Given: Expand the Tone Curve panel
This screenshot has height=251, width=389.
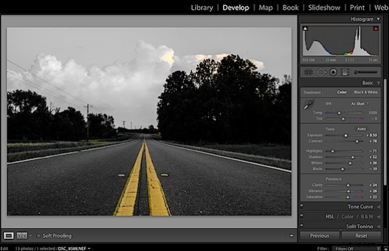Looking at the screenshot, I should (x=379, y=207).
